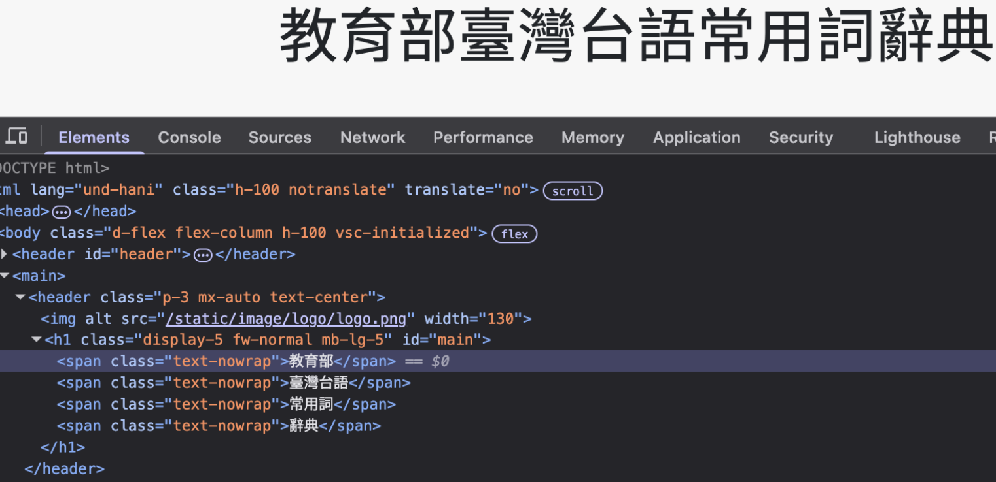The image size is (996, 482).
Task: Open the Console tab
Action: click(x=189, y=137)
